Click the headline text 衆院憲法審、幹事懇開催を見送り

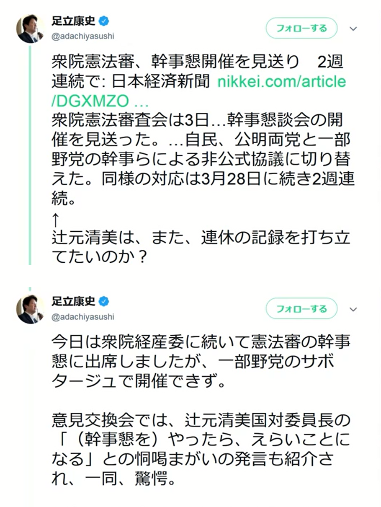pyautogui.click(x=176, y=62)
